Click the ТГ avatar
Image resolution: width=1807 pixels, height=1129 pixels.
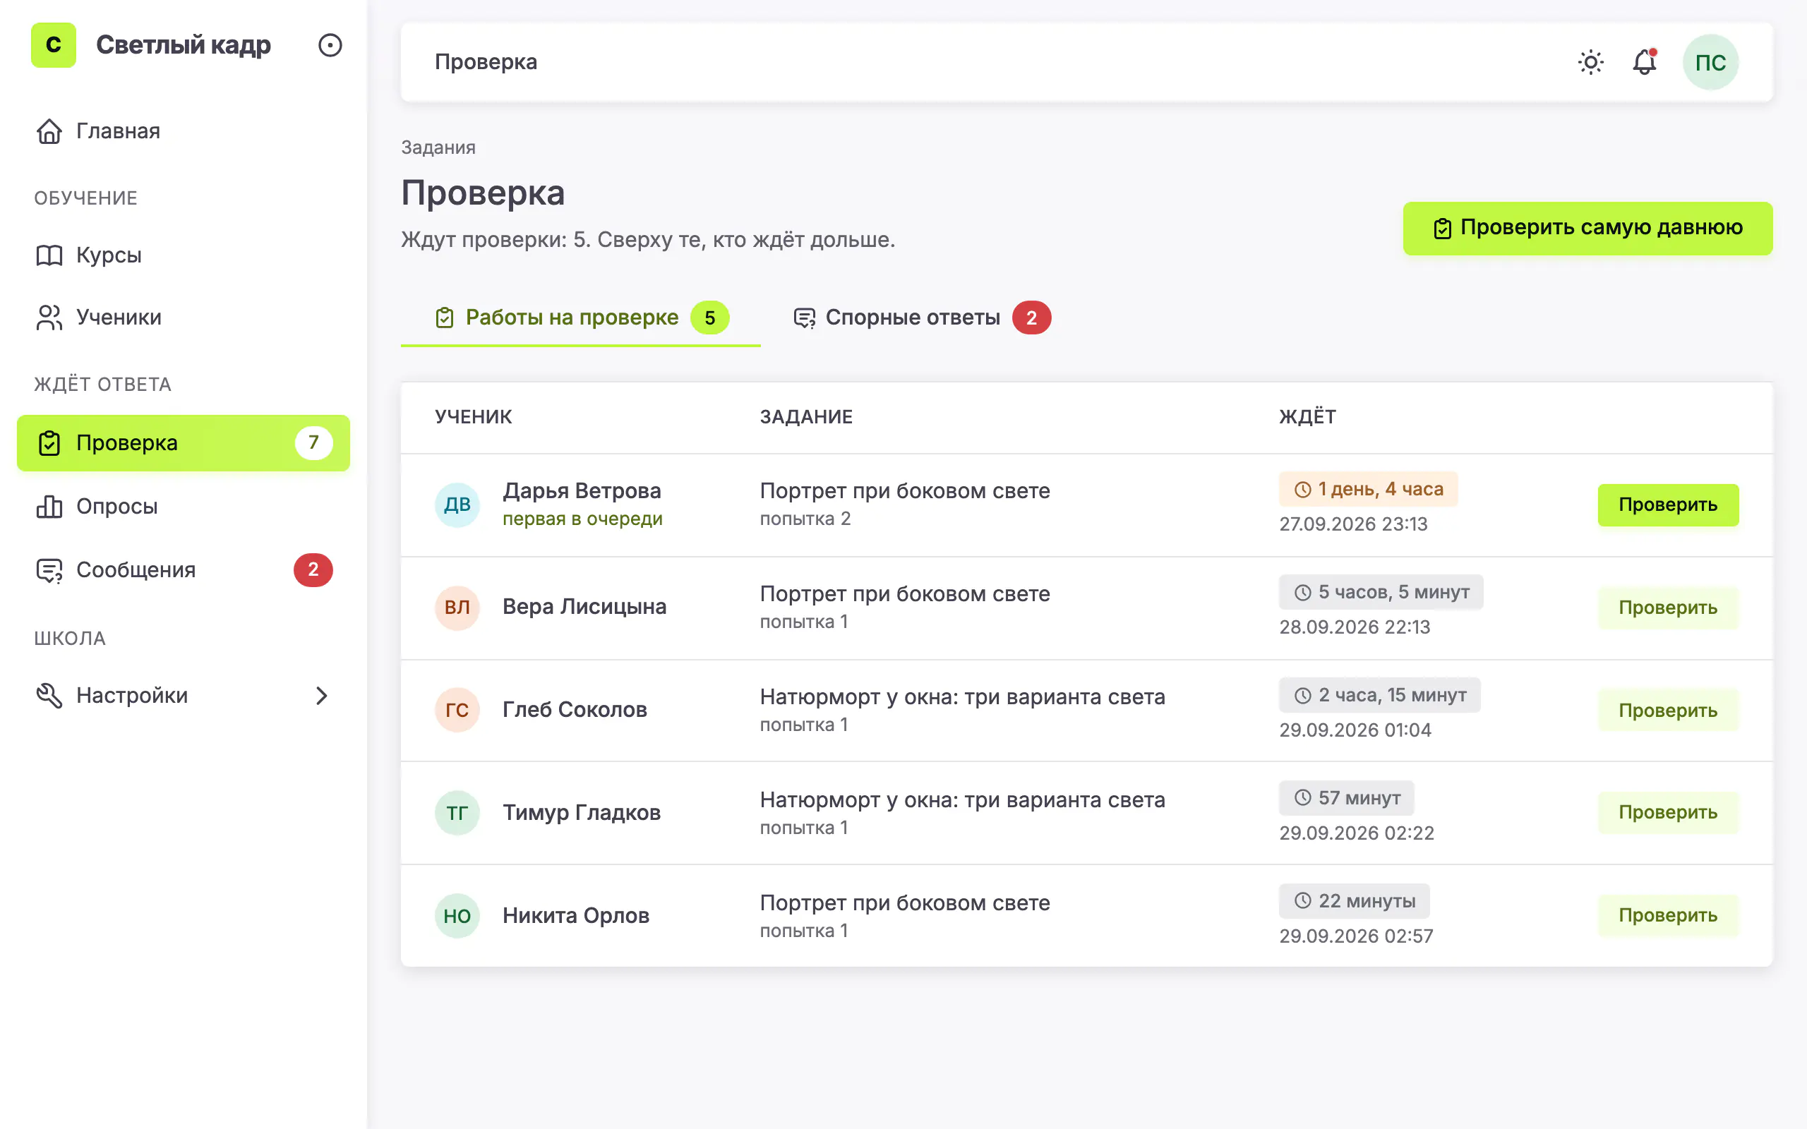[x=457, y=813]
